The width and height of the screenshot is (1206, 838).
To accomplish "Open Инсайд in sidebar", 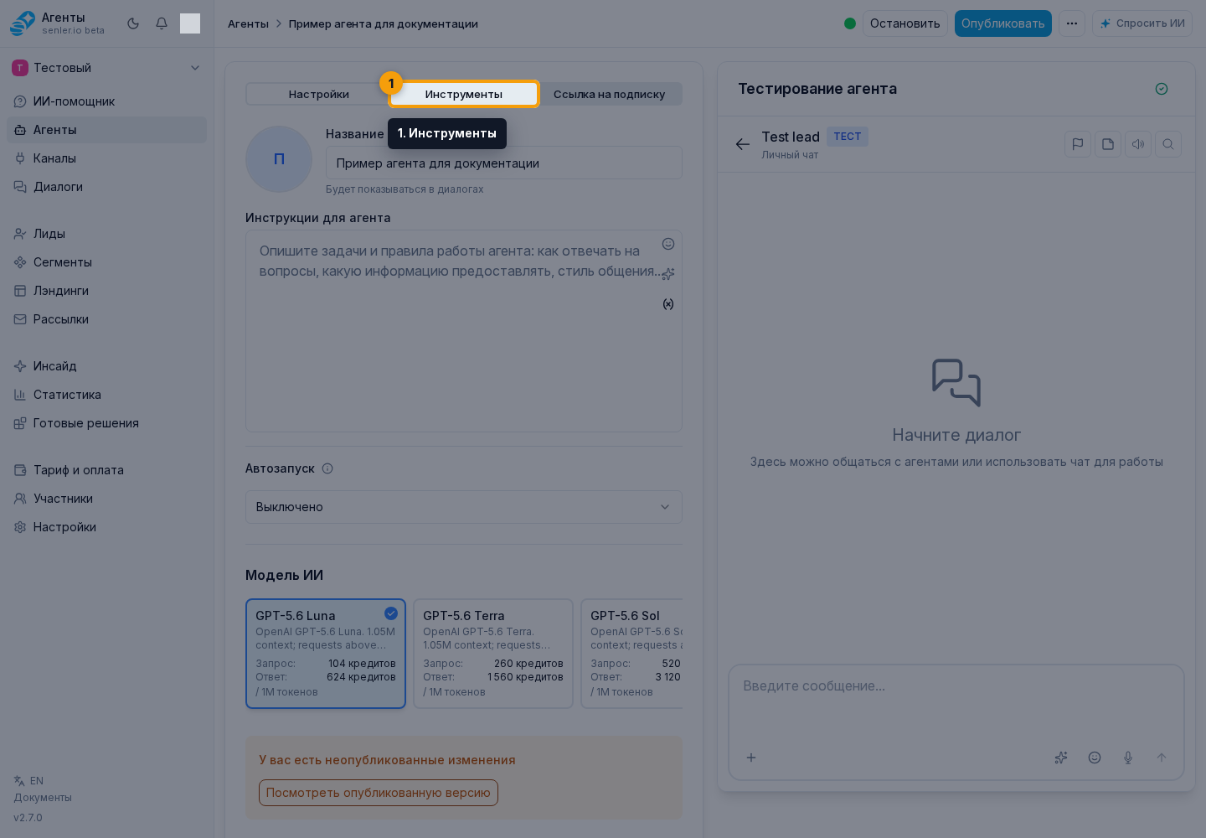I will click(x=106, y=366).
